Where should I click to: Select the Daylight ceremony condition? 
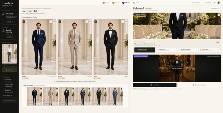(145, 50)
